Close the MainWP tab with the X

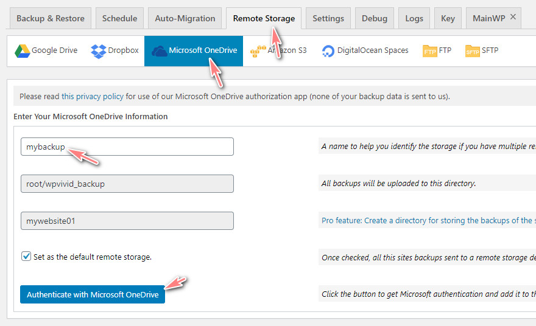click(513, 17)
